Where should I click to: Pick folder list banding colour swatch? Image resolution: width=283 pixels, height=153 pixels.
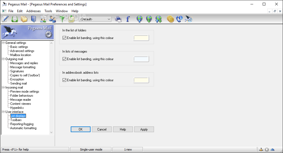[x=141, y=38]
